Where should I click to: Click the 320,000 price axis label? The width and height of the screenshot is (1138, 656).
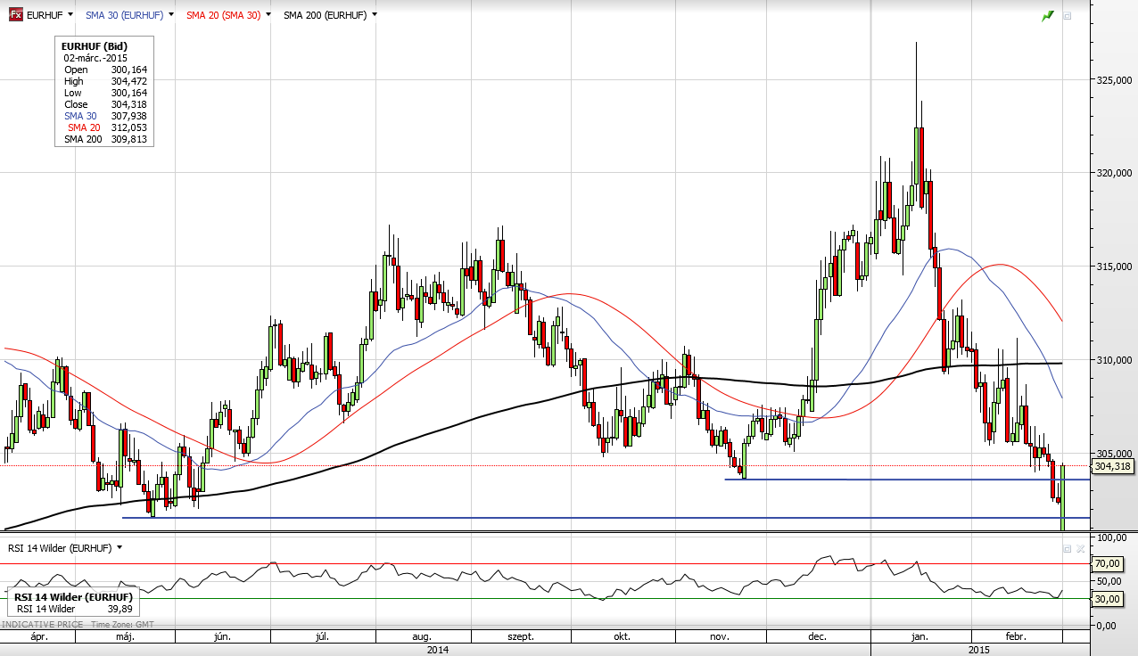pos(1115,174)
